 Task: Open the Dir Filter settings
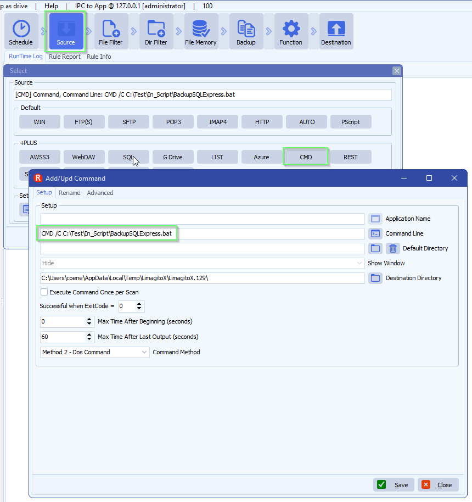[155, 31]
